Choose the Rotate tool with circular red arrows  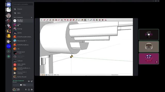click(71, 20)
